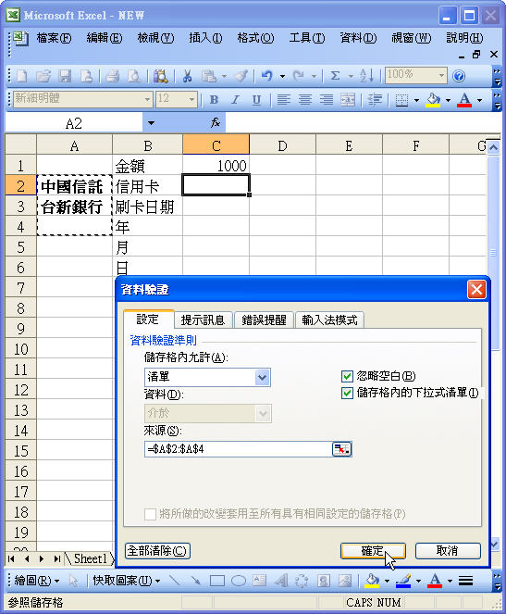Screen dimensions: 506x614
Task: Apply drawing toolbar line color
Action: pos(403,581)
